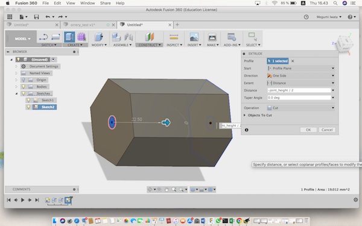Select the Make 3D print icon
Image resolution: width=362 pixels, height=226 pixels.
(212, 37)
